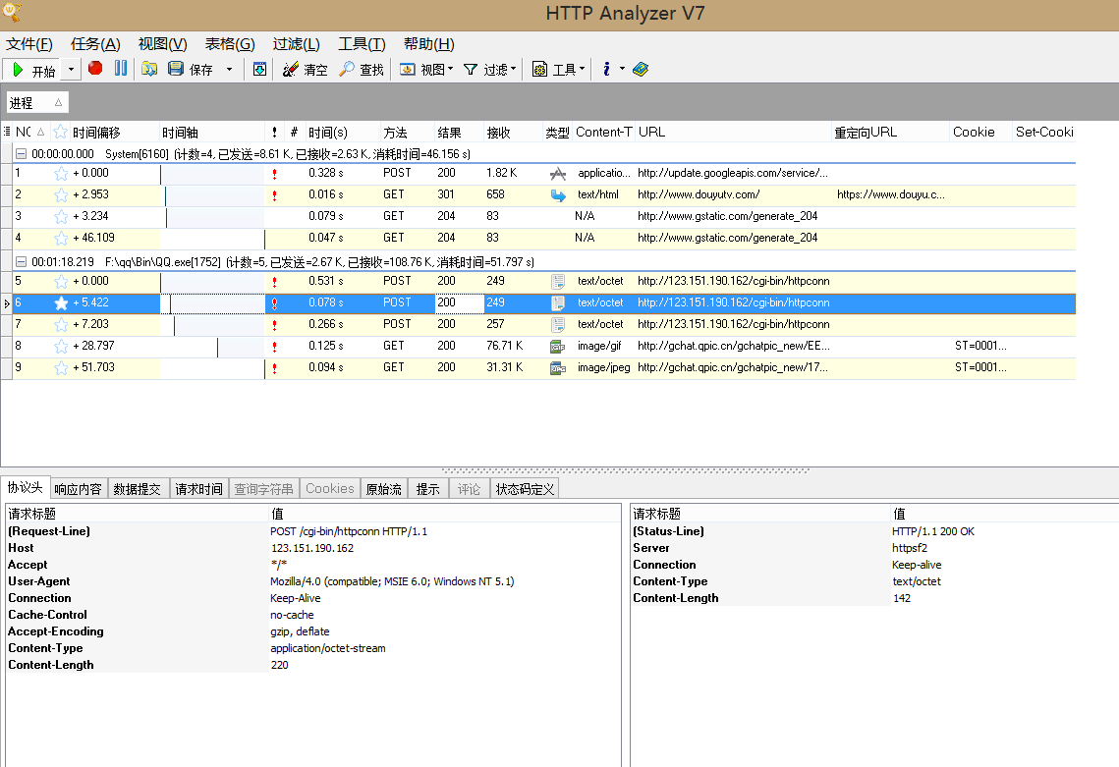Click the application type icon on row 1
This screenshot has width=1119, height=767.
(x=558, y=174)
